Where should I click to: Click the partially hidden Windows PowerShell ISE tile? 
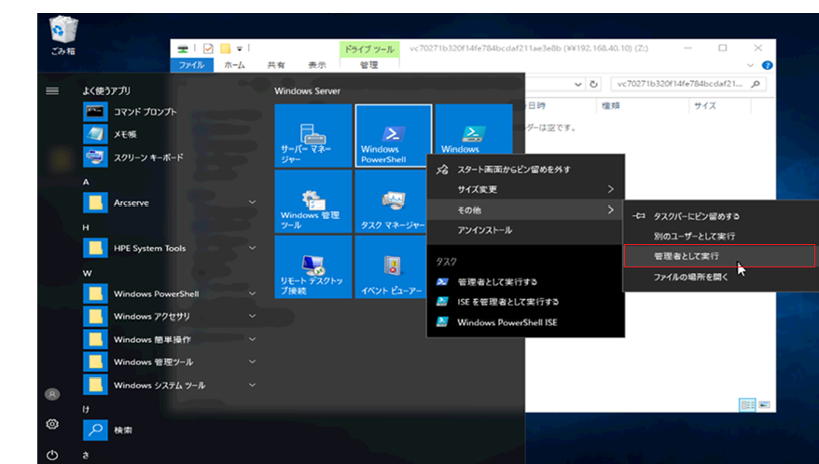474,130
